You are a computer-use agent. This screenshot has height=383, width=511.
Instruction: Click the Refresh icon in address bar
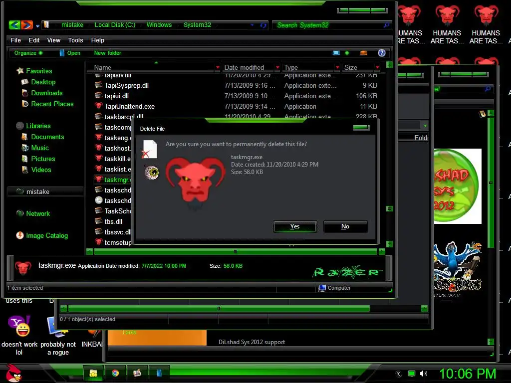click(x=263, y=25)
